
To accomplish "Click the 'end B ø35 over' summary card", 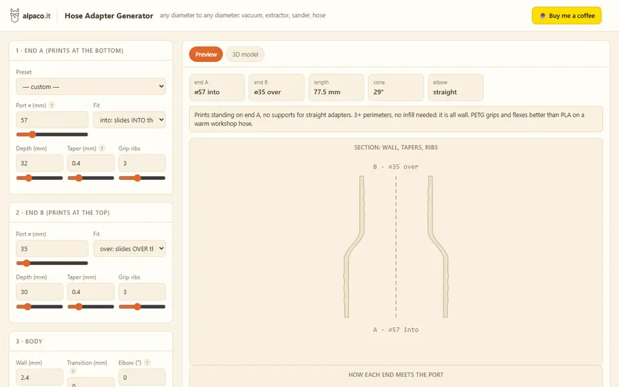I will [277, 88].
